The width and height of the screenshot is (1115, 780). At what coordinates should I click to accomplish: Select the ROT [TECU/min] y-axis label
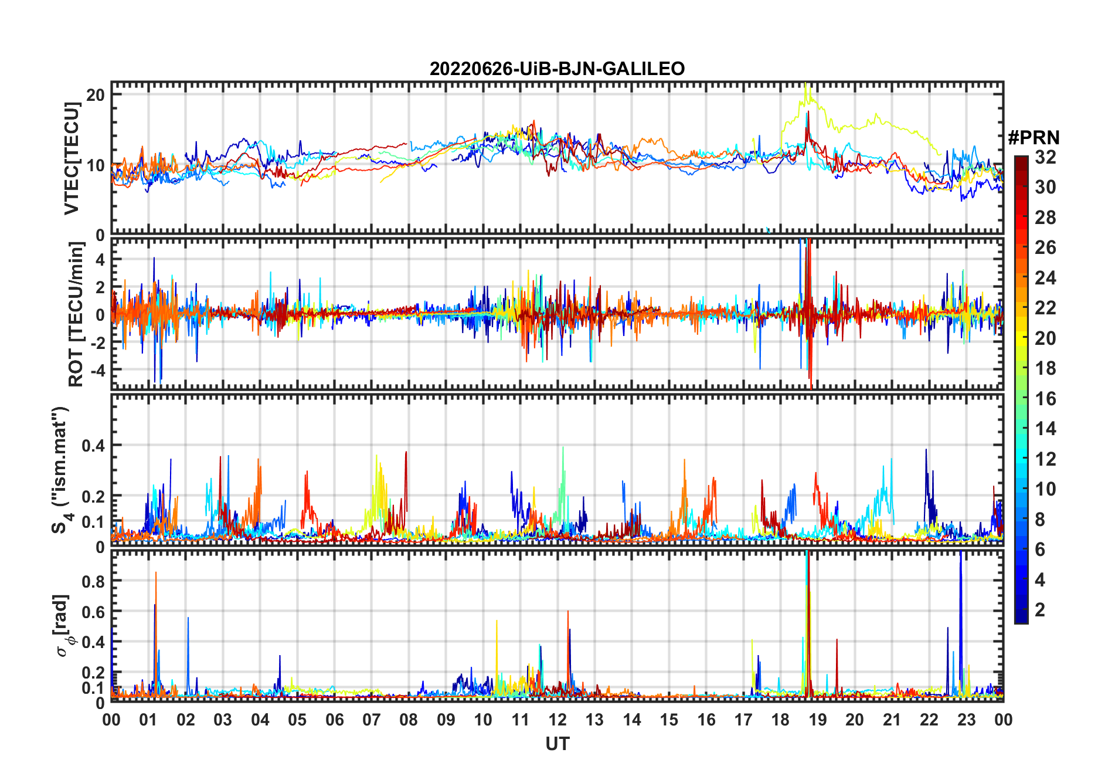coord(76,314)
